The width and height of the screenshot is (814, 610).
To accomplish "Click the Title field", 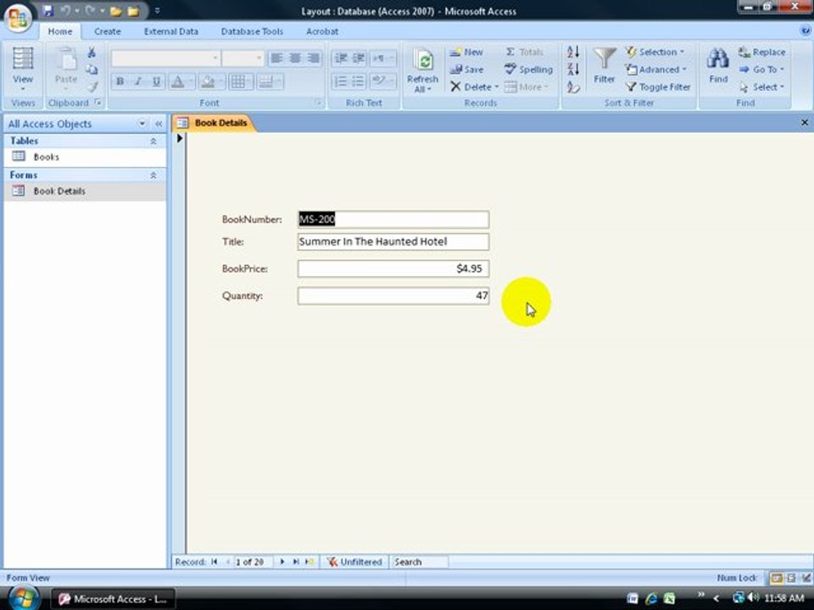I will tap(393, 241).
